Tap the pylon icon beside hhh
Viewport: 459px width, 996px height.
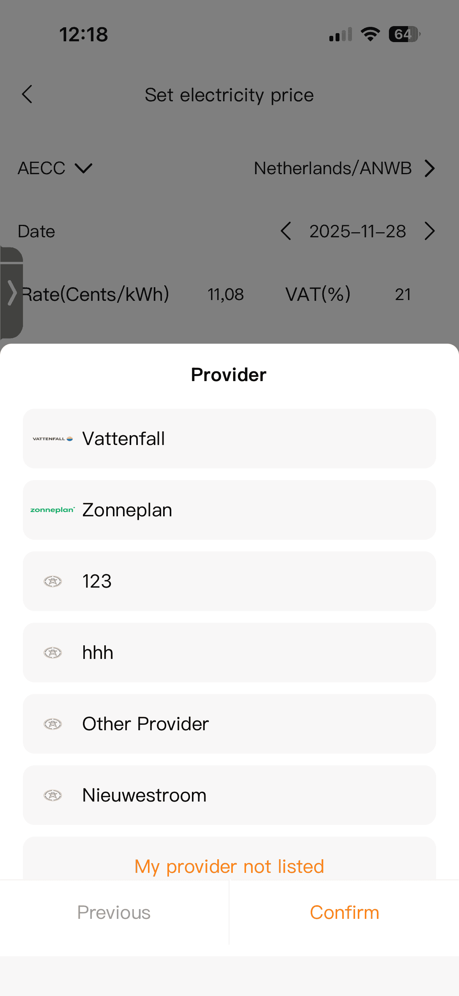coord(53,653)
